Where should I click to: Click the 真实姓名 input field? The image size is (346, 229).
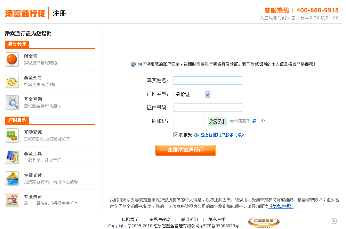(208, 80)
